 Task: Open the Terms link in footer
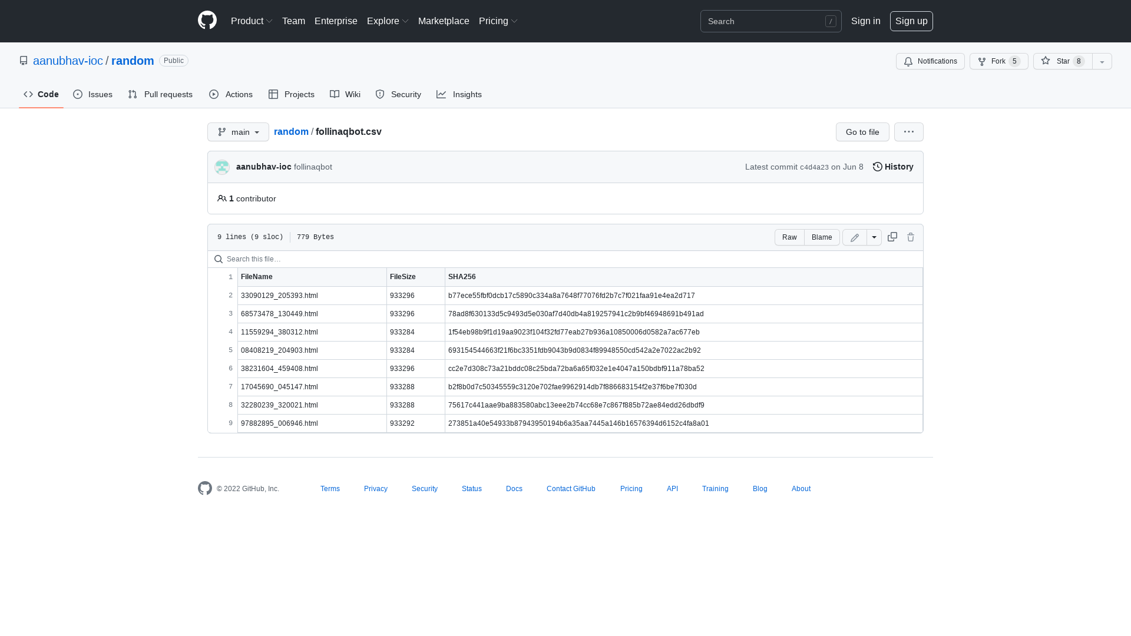point(330,488)
